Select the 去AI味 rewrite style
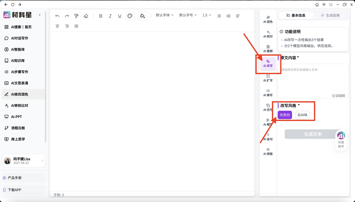The width and height of the screenshot is (355, 202). tap(302, 115)
